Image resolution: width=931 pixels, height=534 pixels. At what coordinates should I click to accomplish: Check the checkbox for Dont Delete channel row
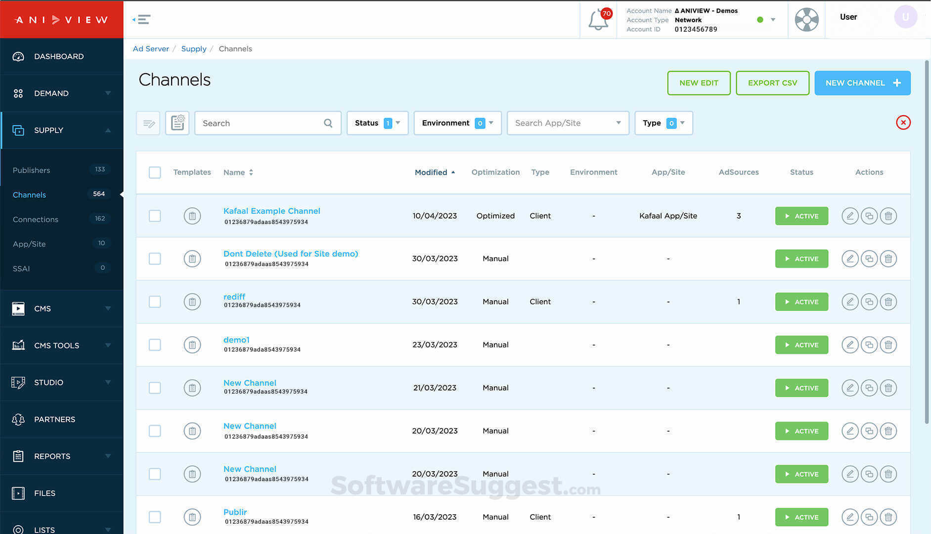click(x=155, y=259)
